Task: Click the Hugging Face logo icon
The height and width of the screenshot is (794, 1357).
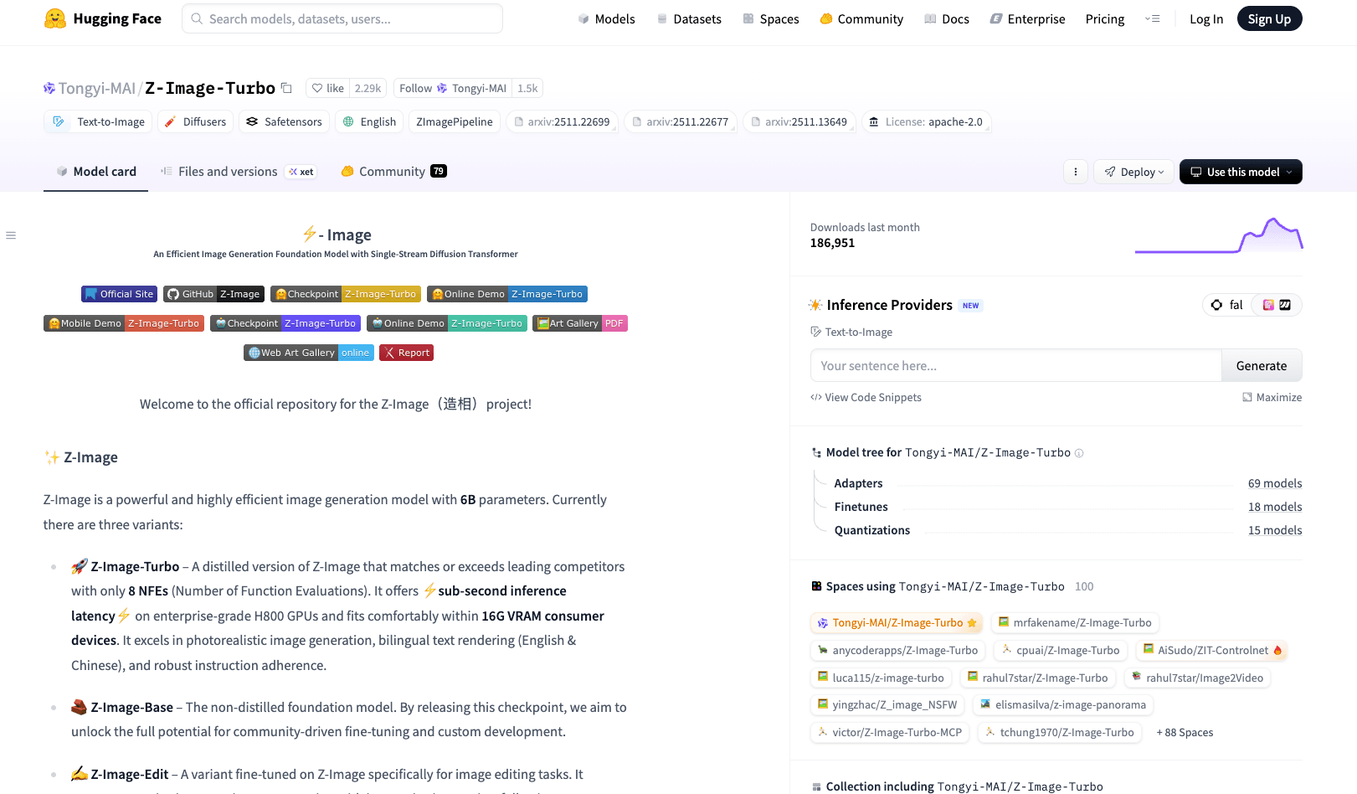Action: tap(55, 18)
